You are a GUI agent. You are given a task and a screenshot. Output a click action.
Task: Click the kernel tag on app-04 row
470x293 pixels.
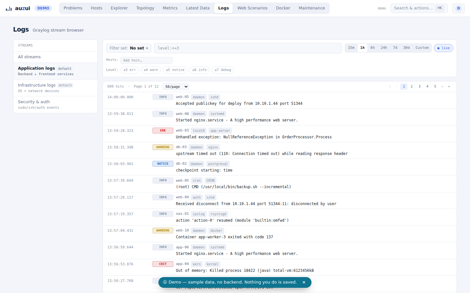212,264
